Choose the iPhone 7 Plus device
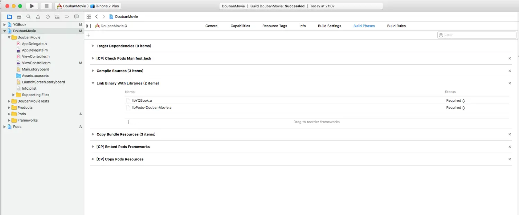Viewport: 519px width, 215px height. (105, 6)
